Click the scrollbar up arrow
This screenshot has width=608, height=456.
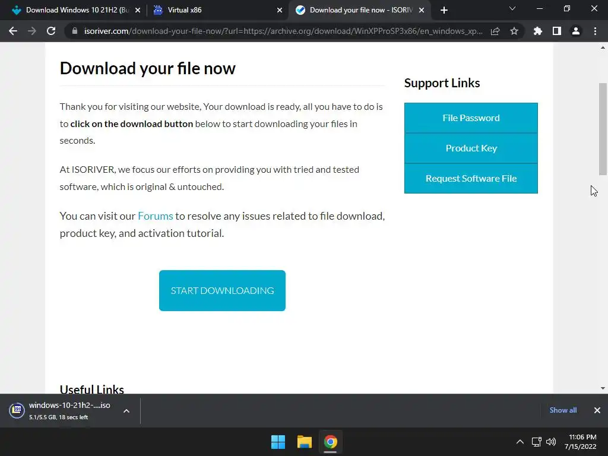coord(603,47)
